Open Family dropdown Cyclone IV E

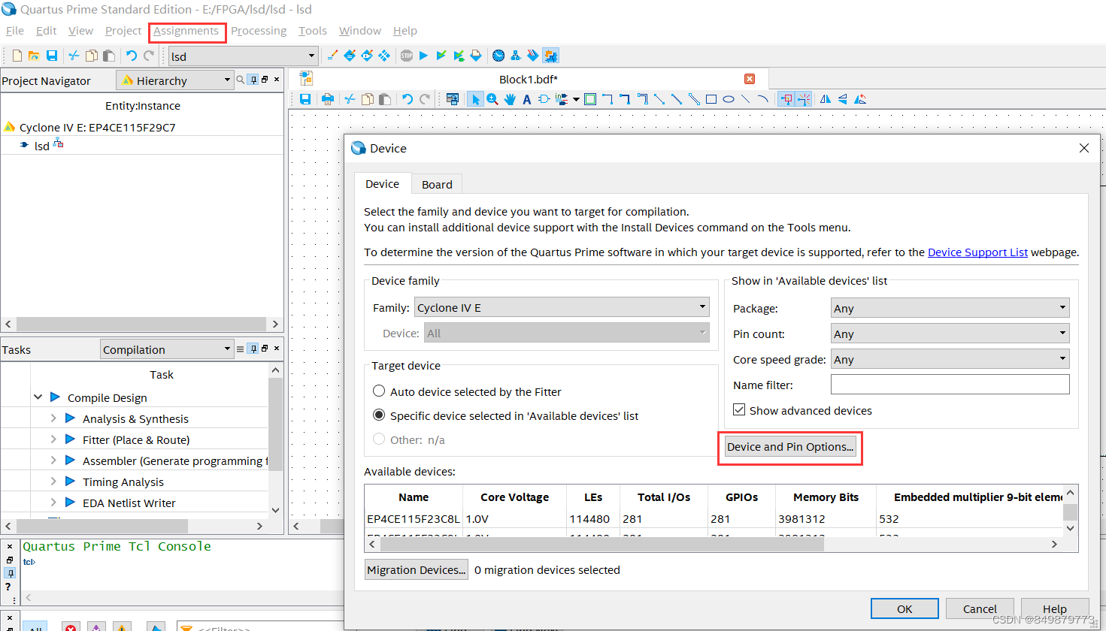[x=562, y=307]
